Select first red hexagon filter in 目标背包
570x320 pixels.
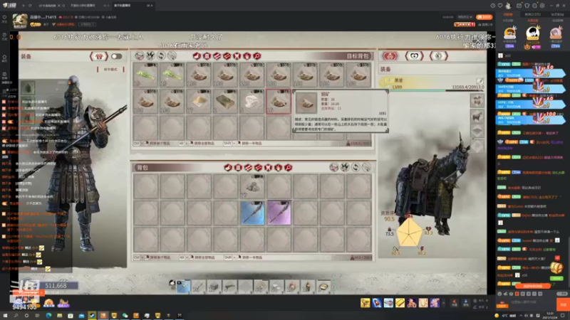pos(197,56)
